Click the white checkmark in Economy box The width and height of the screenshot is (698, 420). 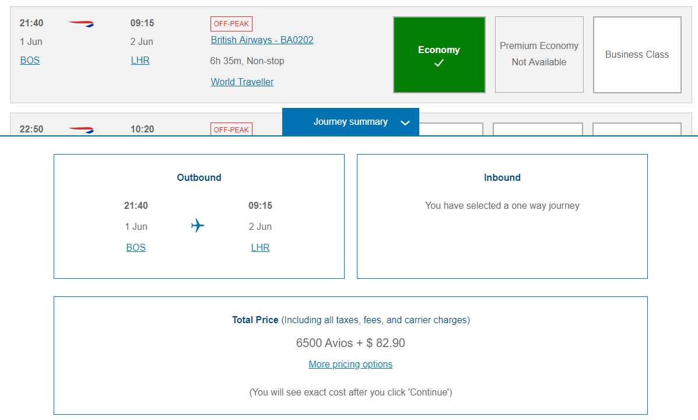click(x=439, y=63)
